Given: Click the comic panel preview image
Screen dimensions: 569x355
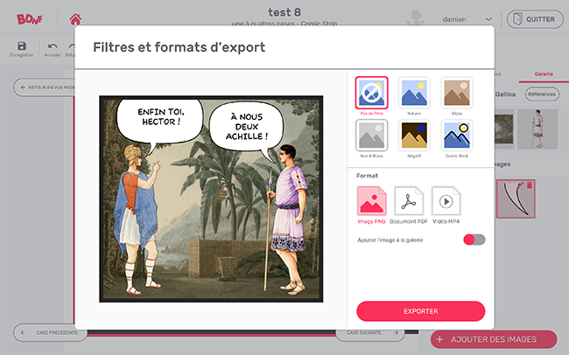Looking at the screenshot, I should point(208,199).
